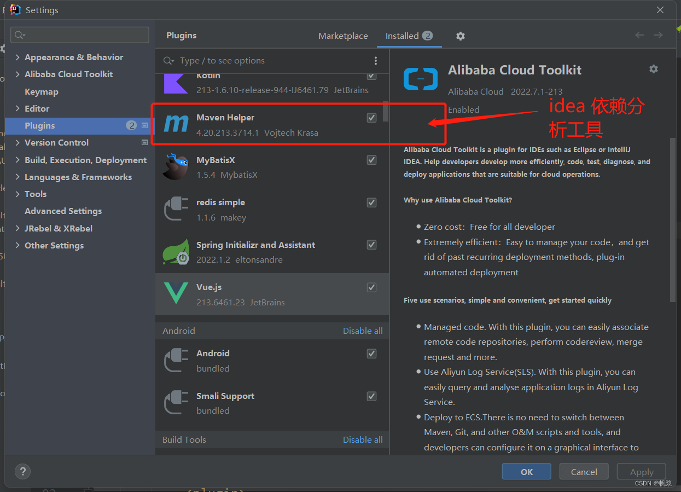This screenshot has height=492, width=681.
Task: Open Keymap settings page
Action: pyautogui.click(x=42, y=91)
